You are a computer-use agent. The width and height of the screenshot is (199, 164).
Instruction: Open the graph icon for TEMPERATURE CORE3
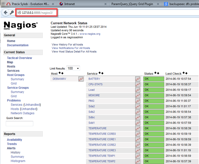pos(138,150)
